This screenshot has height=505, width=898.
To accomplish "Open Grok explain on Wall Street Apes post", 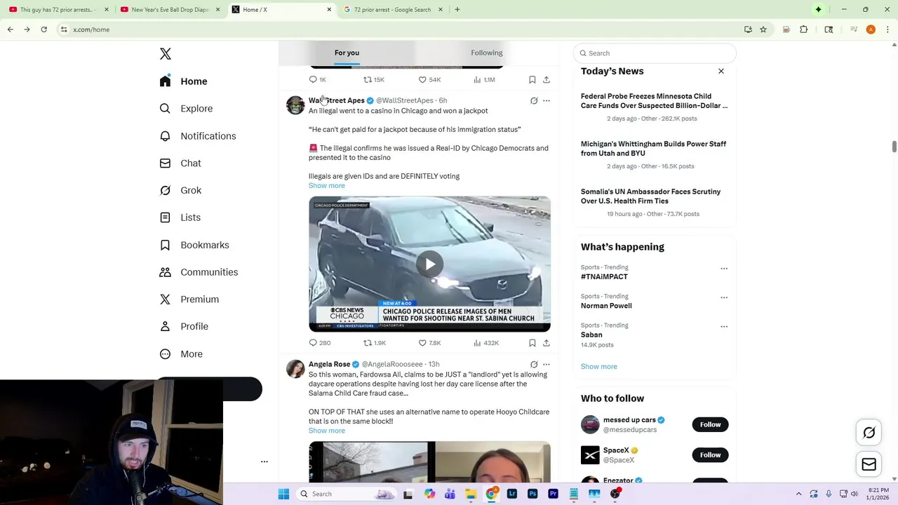I will click(534, 101).
